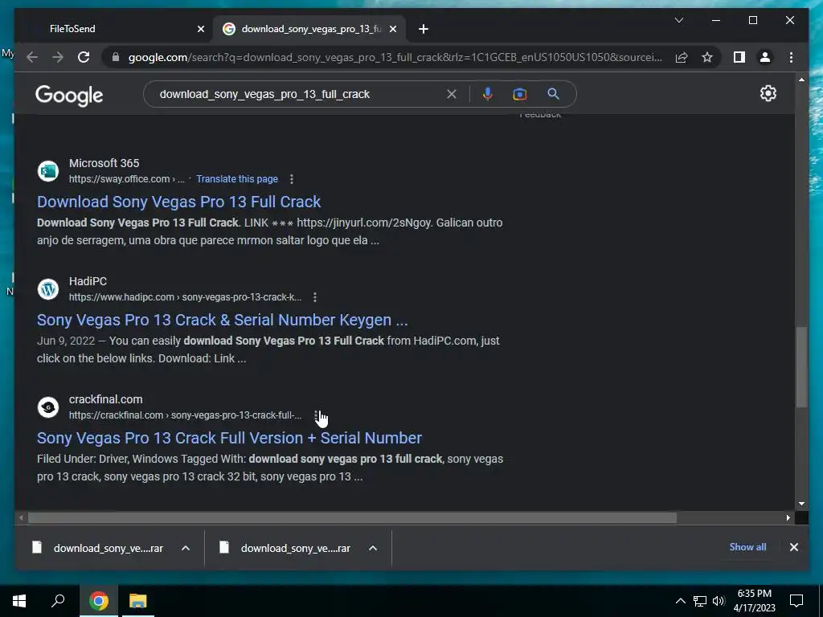
Task: Open the first download_sony_ve....rar file
Action: click(x=109, y=548)
